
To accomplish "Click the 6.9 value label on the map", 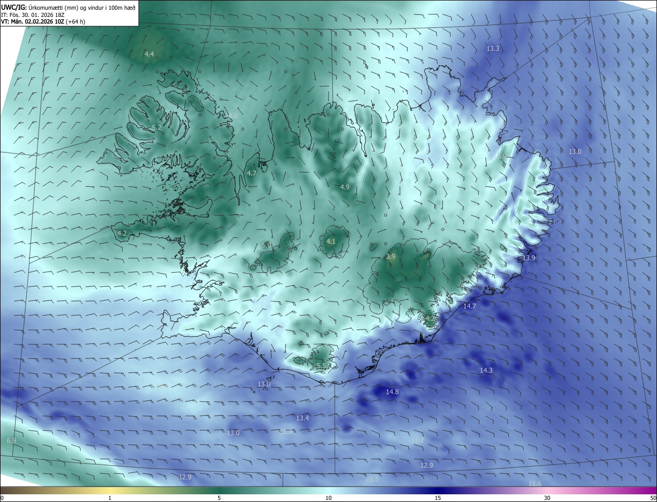I will pyautogui.click(x=11, y=441).
